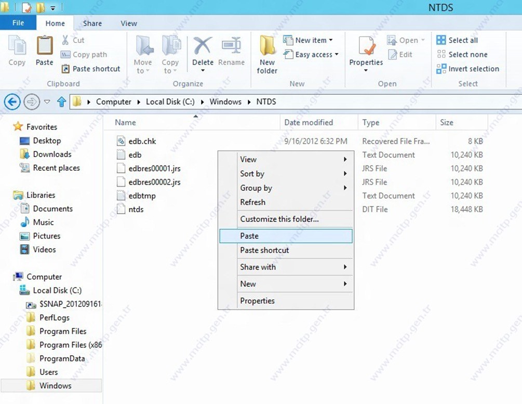The width and height of the screenshot is (522, 404).
Task: Go up one level with Up arrow
Action: point(62,102)
